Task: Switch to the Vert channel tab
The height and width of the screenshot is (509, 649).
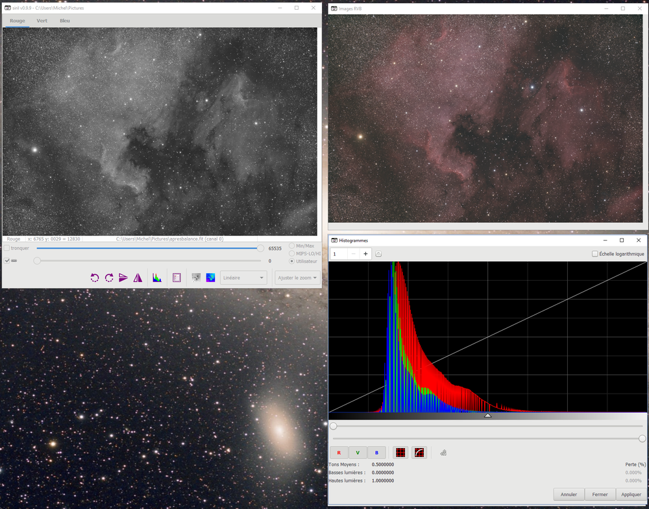Action: click(x=42, y=21)
